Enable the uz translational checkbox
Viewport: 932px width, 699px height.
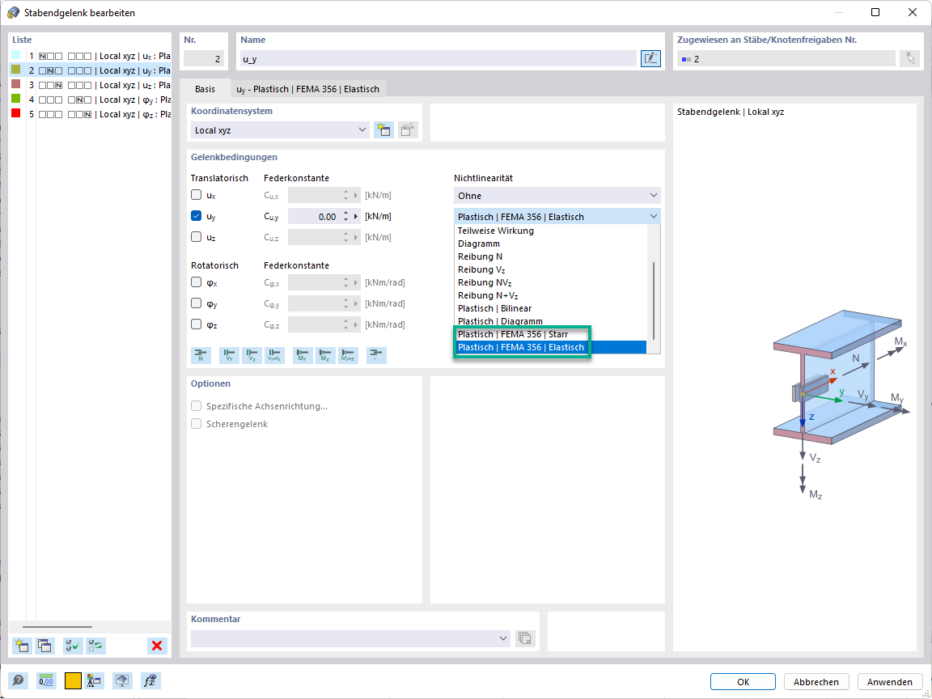tap(196, 236)
